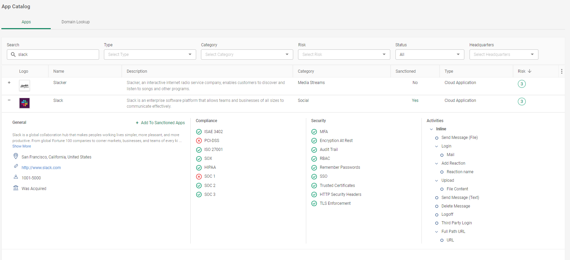Switch to the Domain Lookup tab
Viewport: 570px width, 260px height.
tap(75, 22)
